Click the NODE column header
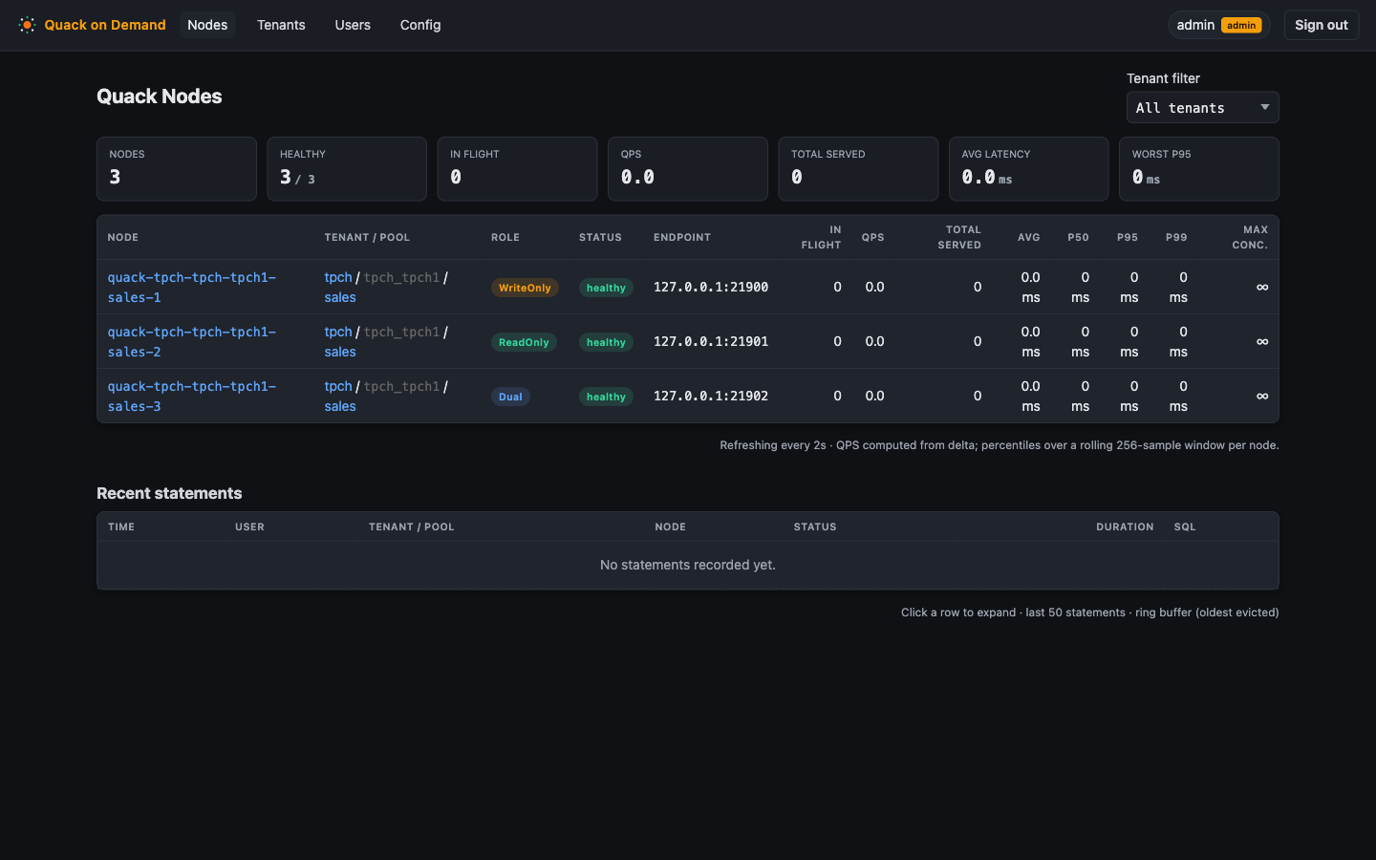The image size is (1376, 860). tap(123, 237)
